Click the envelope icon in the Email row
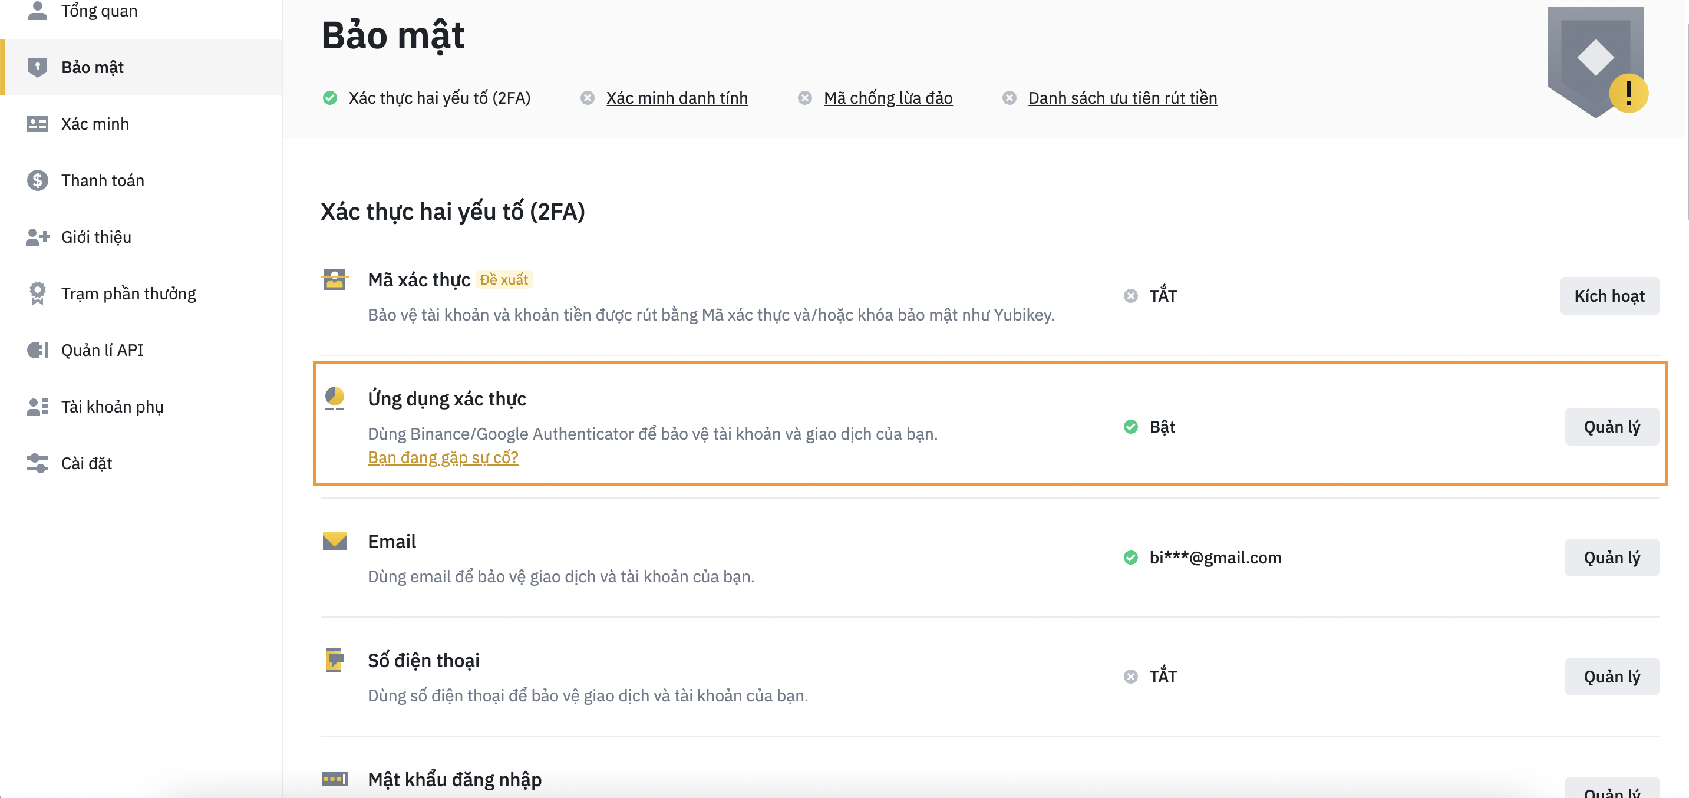 point(334,541)
